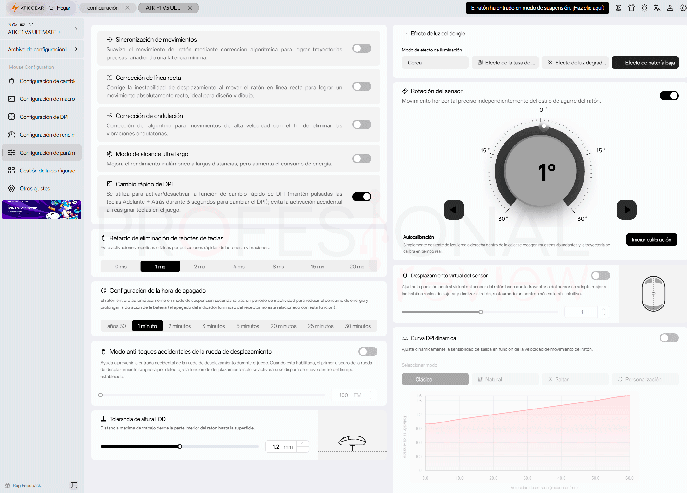Rotate sensor left with arrow button
Screen dimensions: 687x493
[x=454, y=210]
